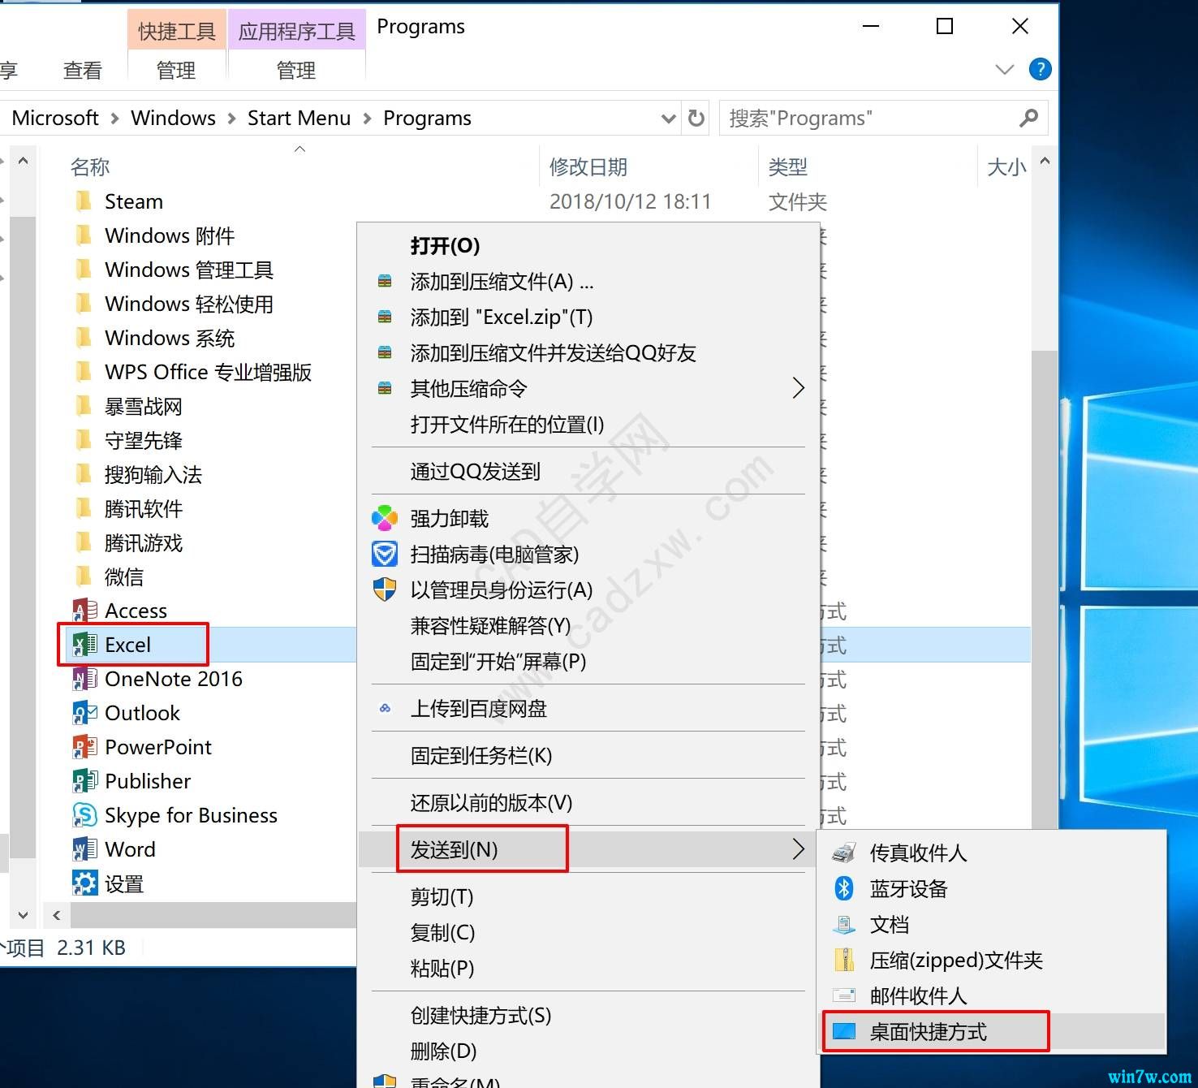Viewport: 1198px width, 1088px height.
Task: Select 添加到 "Excel.zip"(T)
Action: tap(588, 317)
